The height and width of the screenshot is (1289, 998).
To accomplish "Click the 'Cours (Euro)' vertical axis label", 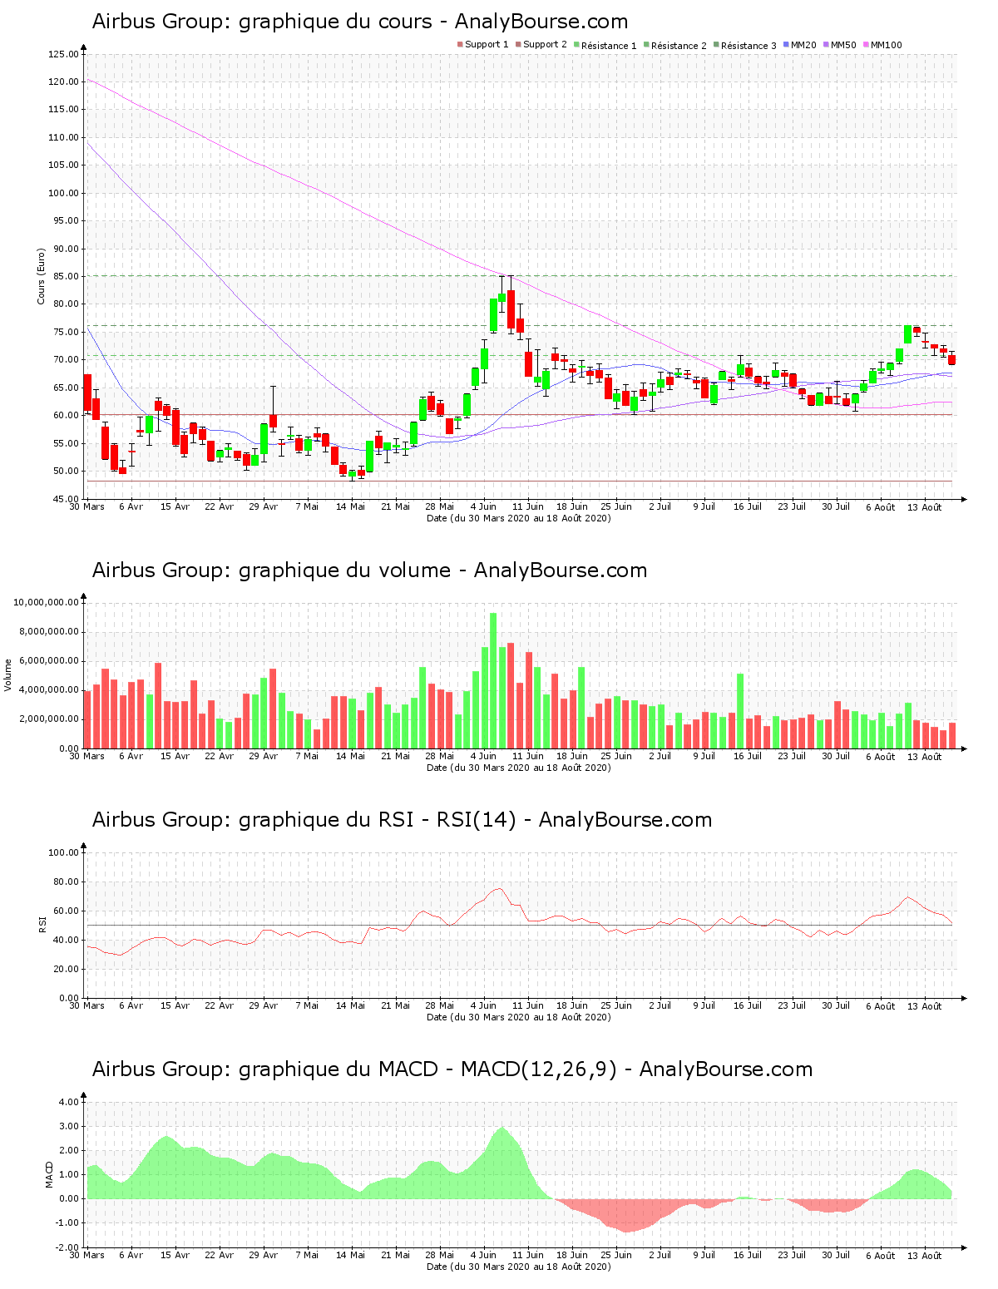I will 41,276.
